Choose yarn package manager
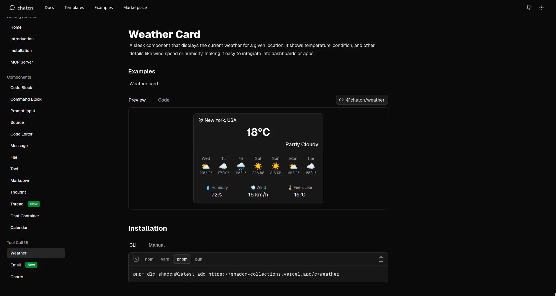The image size is (556, 296). pyautogui.click(x=165, y=259)
